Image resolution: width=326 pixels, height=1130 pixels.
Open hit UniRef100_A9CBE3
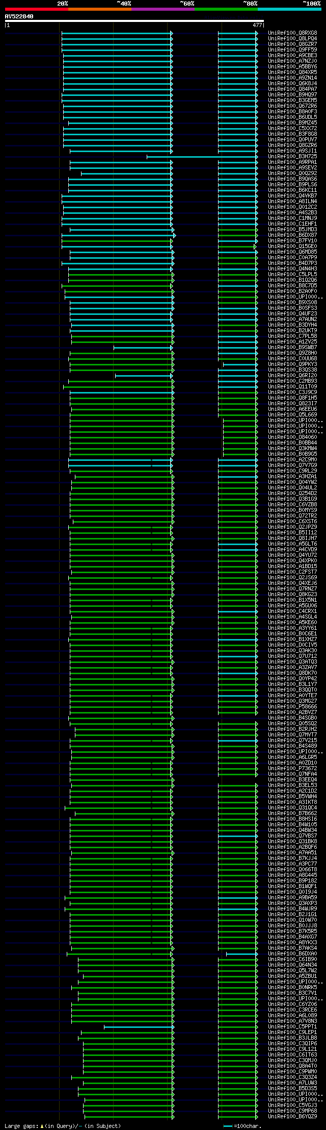(x=292, y=55)
